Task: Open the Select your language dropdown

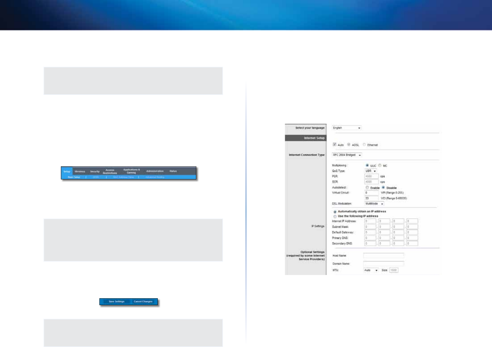Action: pyautogui.click(x=347, y=128)
